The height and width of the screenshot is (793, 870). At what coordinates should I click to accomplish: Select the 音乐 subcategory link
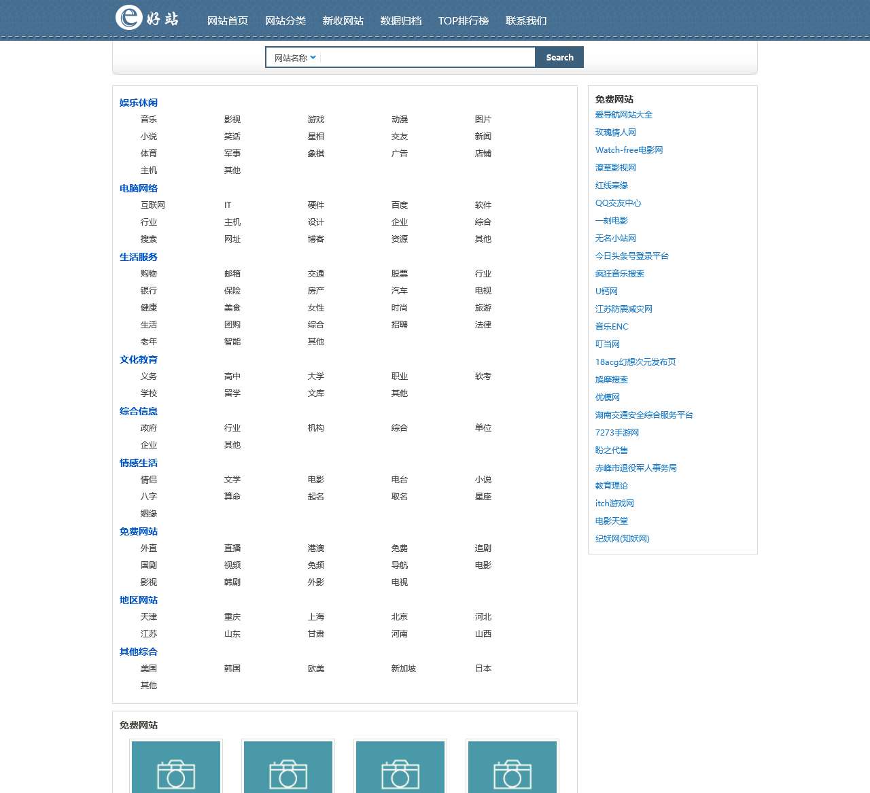149,120
